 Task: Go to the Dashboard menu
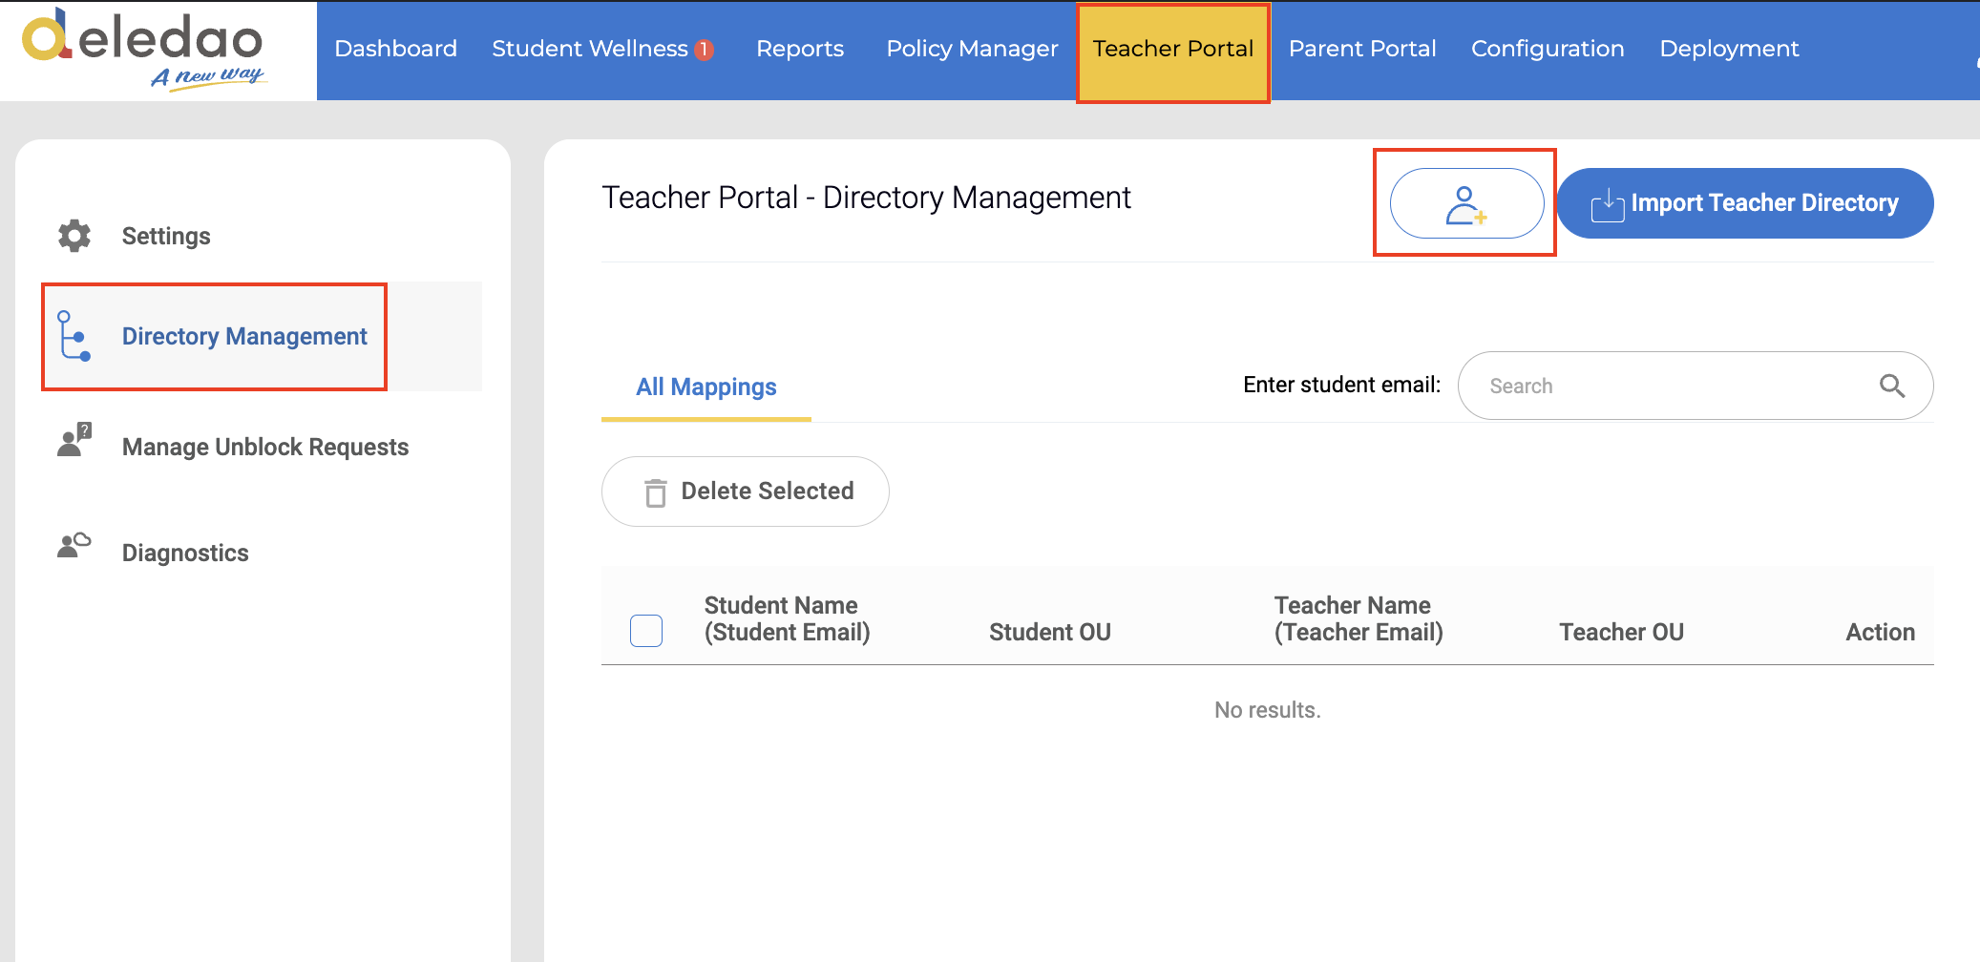tap(395, 49)
